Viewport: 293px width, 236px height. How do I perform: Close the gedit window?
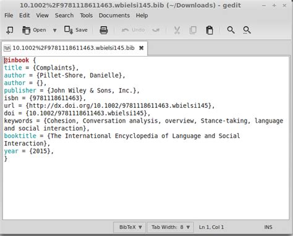[x=284, y=6]
